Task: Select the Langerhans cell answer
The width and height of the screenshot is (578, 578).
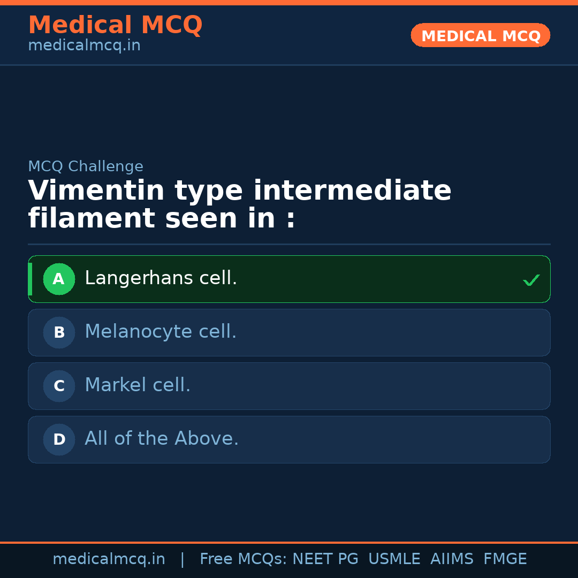Action: click(x=161, y=278)
